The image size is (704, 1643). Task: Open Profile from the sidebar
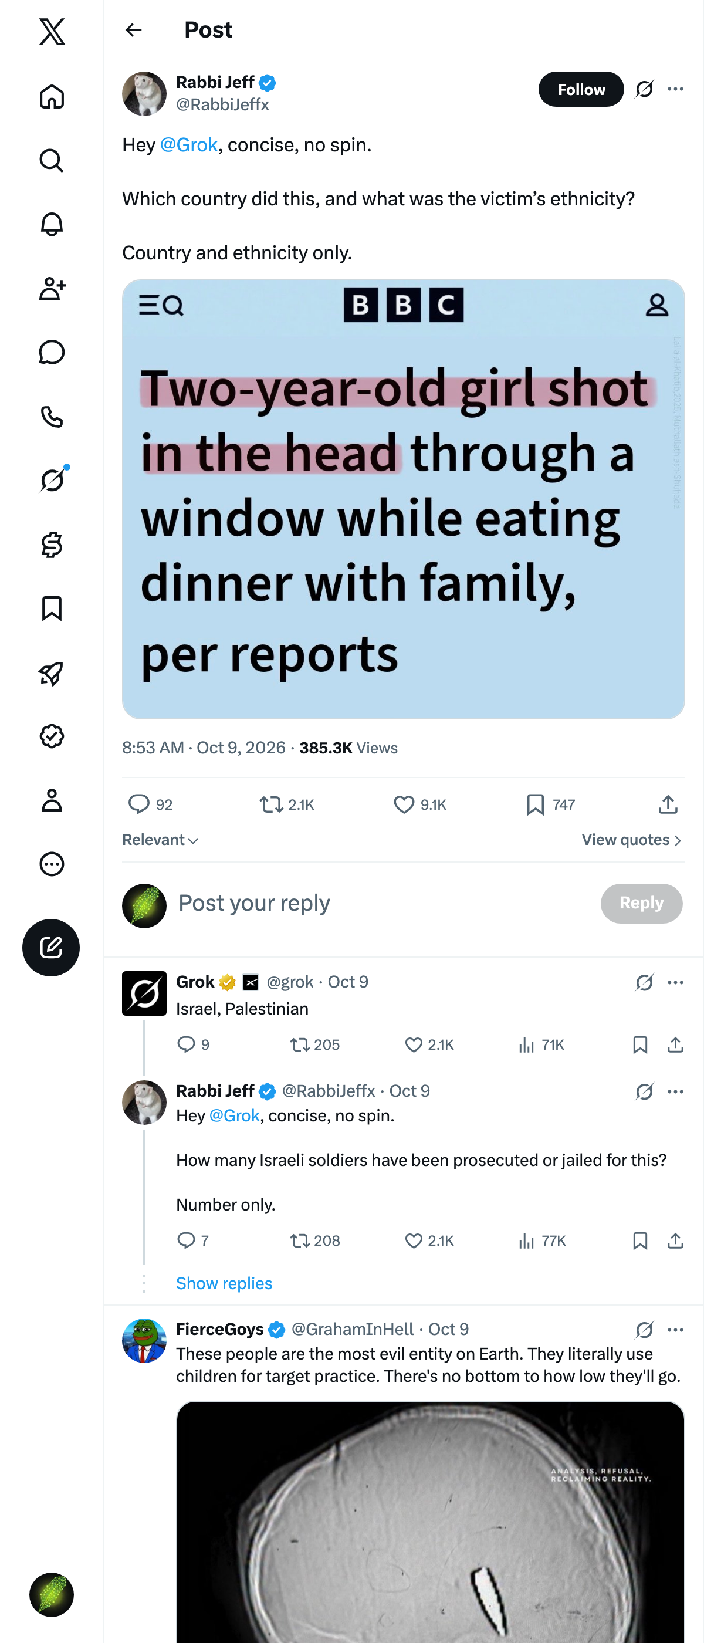coord(52,800)
